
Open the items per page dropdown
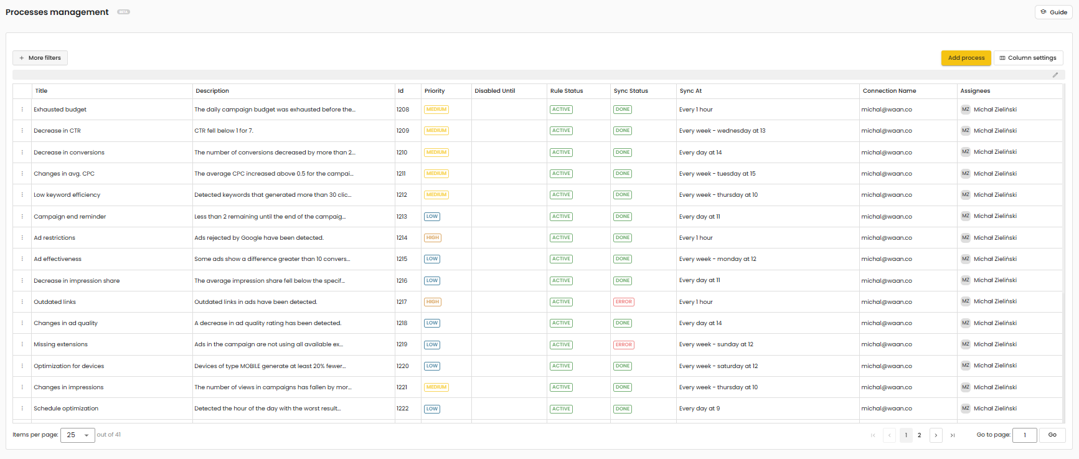[x=78, y=435]
